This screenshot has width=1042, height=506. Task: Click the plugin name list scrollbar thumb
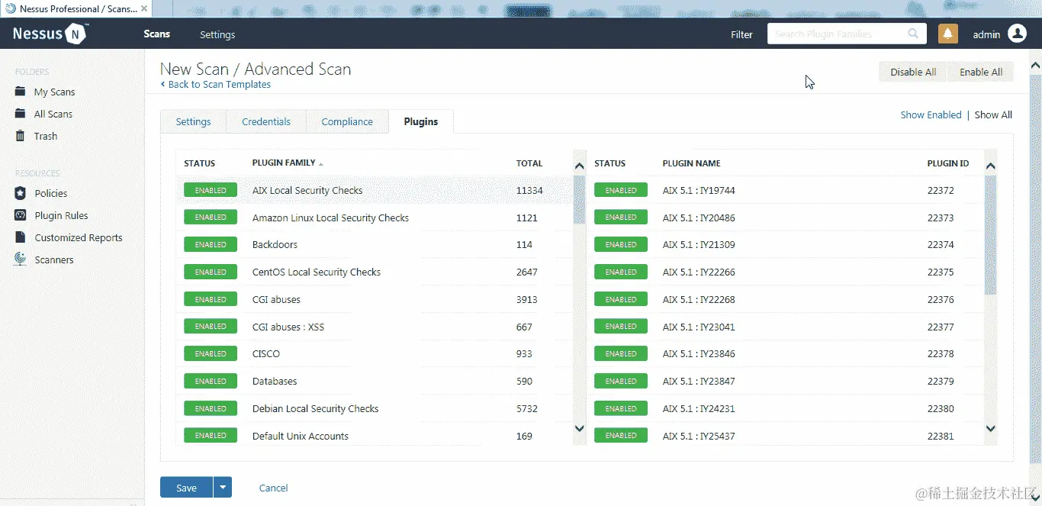pos(990,235)
